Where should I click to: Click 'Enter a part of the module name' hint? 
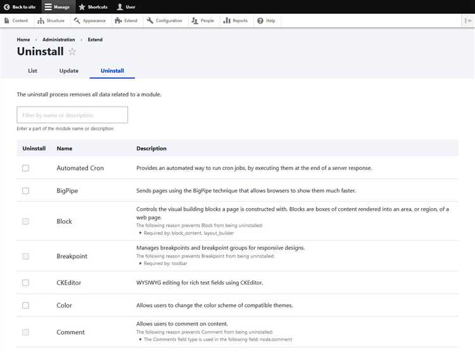[65, 129]
